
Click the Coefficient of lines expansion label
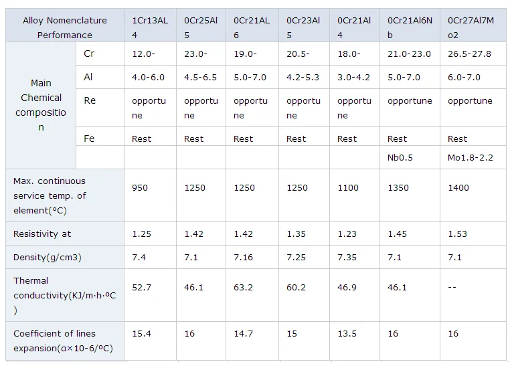click(x=62, y=341)
